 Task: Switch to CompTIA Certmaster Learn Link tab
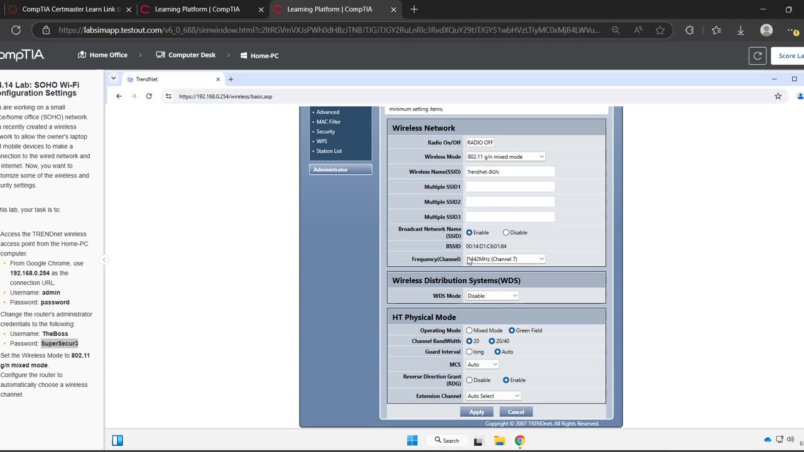69,9
